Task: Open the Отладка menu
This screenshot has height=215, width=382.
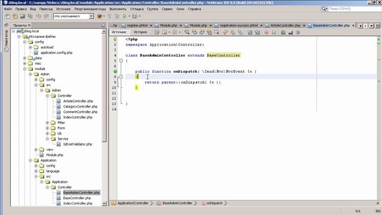Action: pos(137,9)
